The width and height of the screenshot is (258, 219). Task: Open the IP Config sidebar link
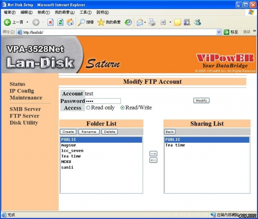pyautogui.click(x=22, y=91)
